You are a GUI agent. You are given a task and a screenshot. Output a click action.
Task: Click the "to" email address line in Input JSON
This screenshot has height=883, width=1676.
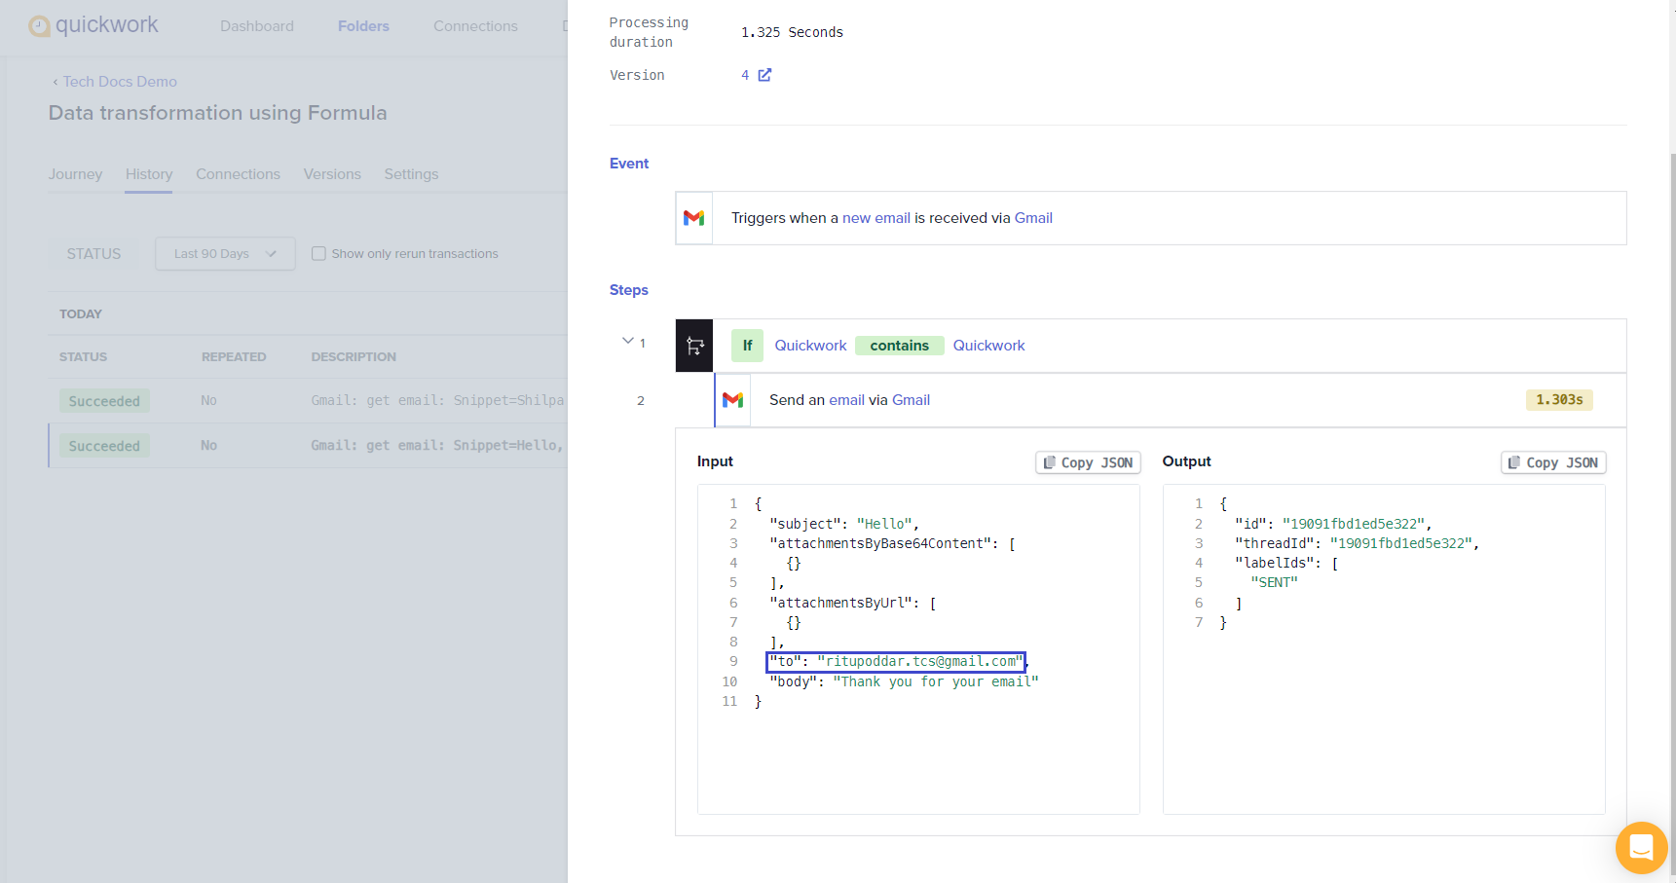click(896, 662)
